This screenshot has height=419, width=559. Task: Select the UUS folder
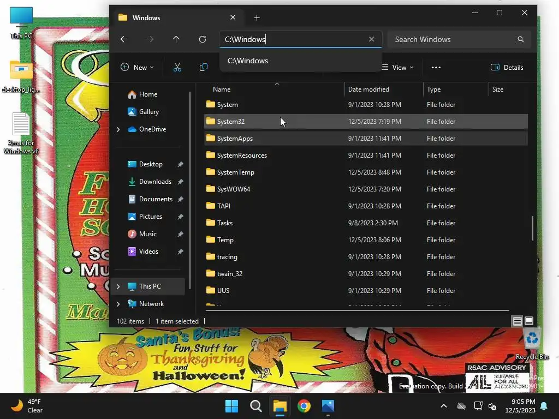[366, 291]
